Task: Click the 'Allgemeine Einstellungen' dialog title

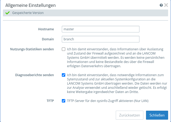Action: (x=31, y=5)
